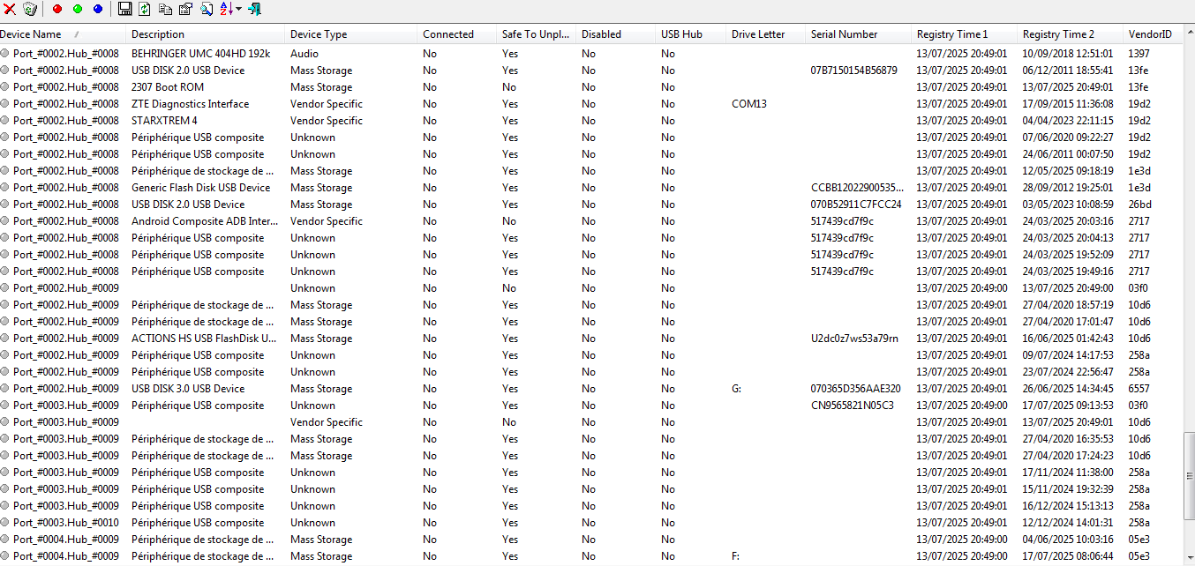The width and height of the screenshot is (1195, 566).
Task: Click the F: drive letter cell
Action: pos(736,555)
